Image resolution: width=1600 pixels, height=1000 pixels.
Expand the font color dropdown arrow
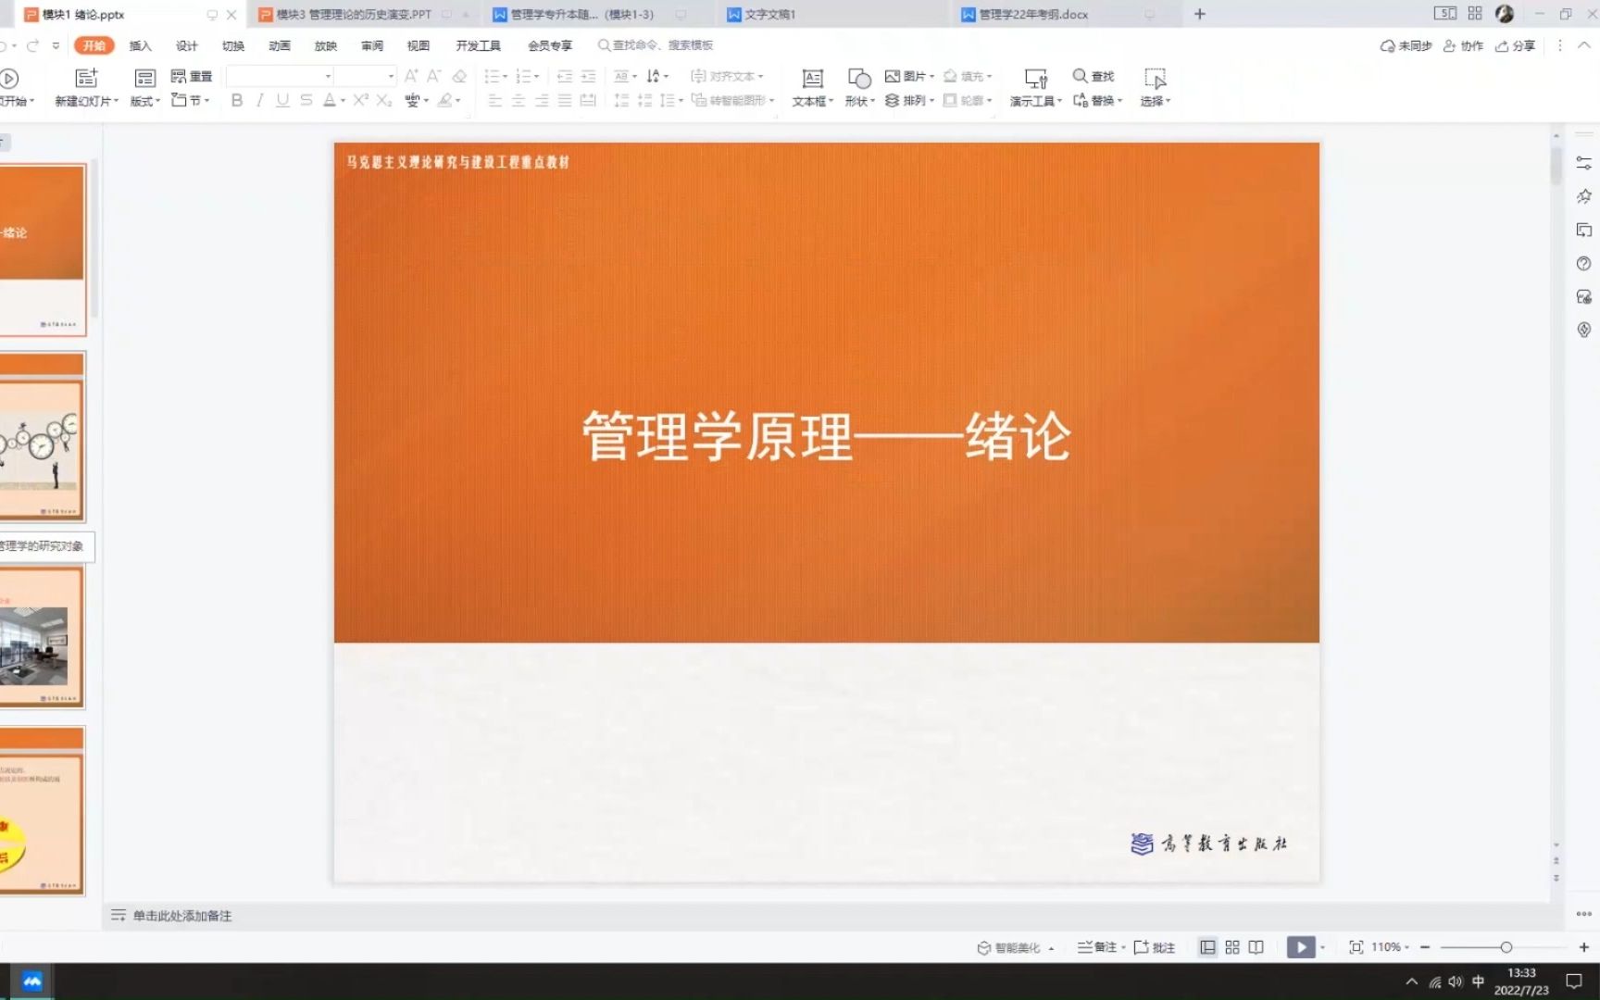(x=343, y=101)
